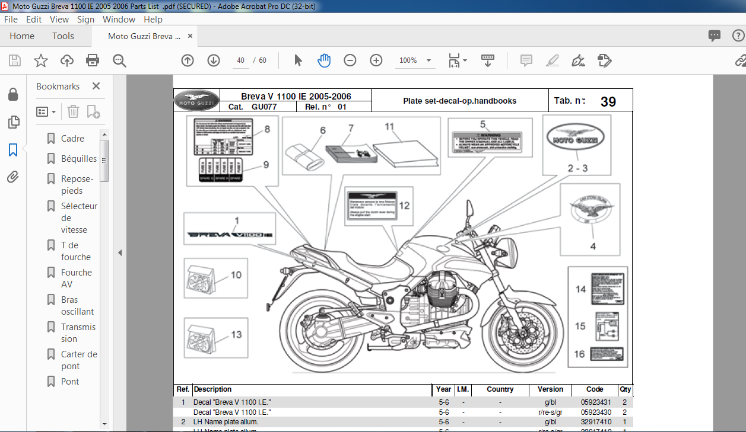Open bookmarks options dropdown

[x=46, y=111]
